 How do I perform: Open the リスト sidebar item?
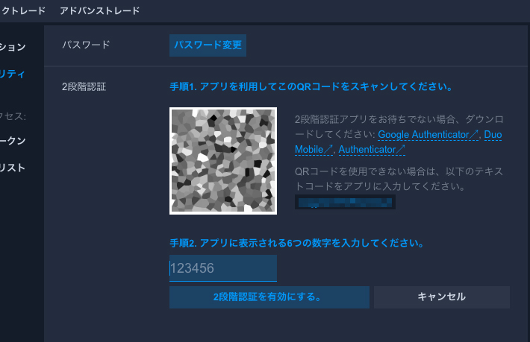coord(13,168)
